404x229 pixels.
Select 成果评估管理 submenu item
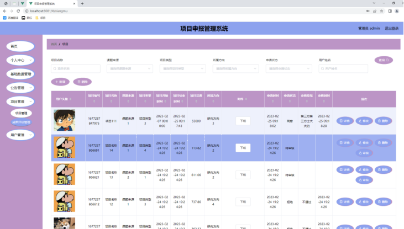tap(21, 122)
